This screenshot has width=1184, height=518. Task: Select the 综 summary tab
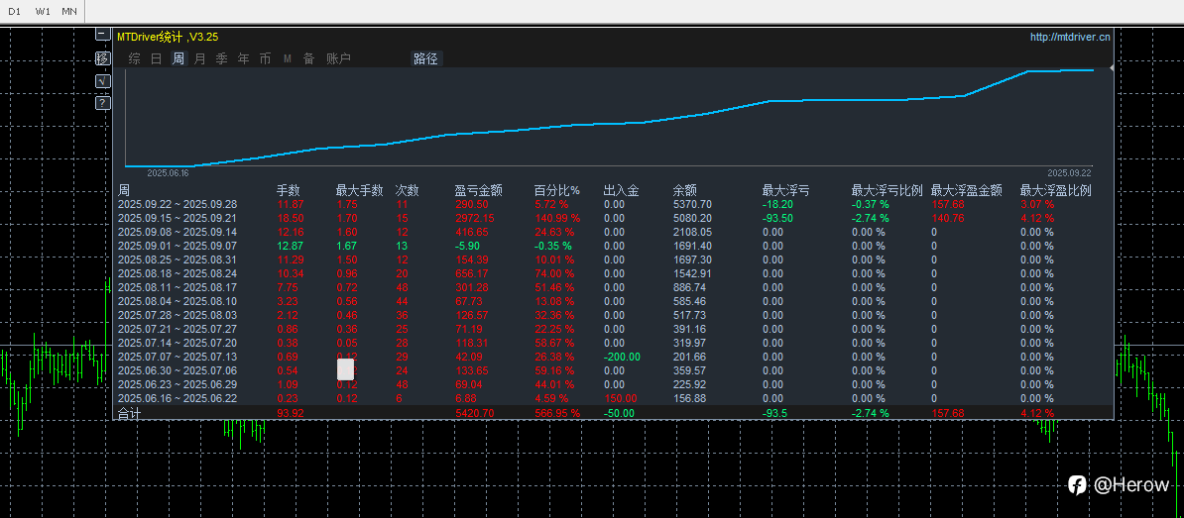click(x=135, y=58)
